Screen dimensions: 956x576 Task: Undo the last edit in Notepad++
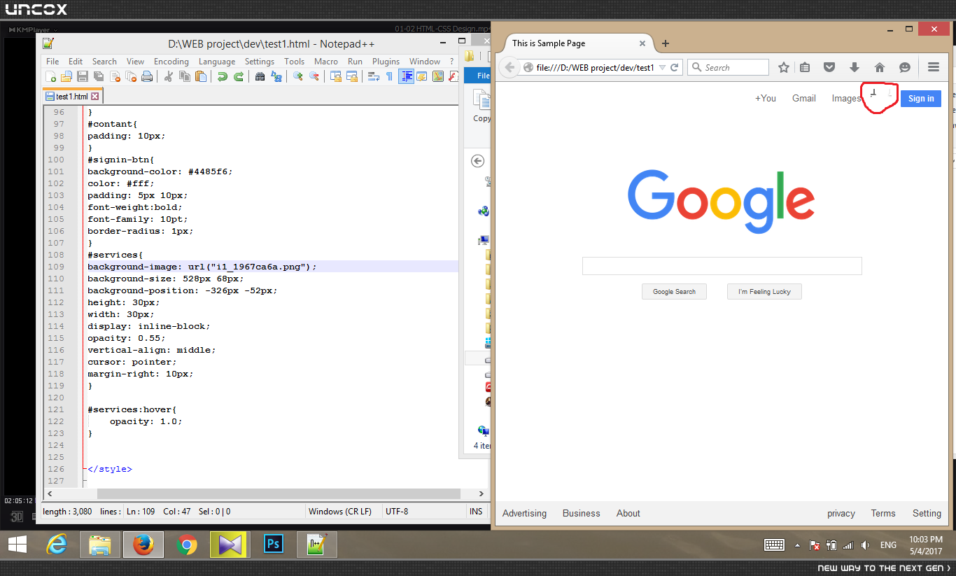click(x=223, y=77)
